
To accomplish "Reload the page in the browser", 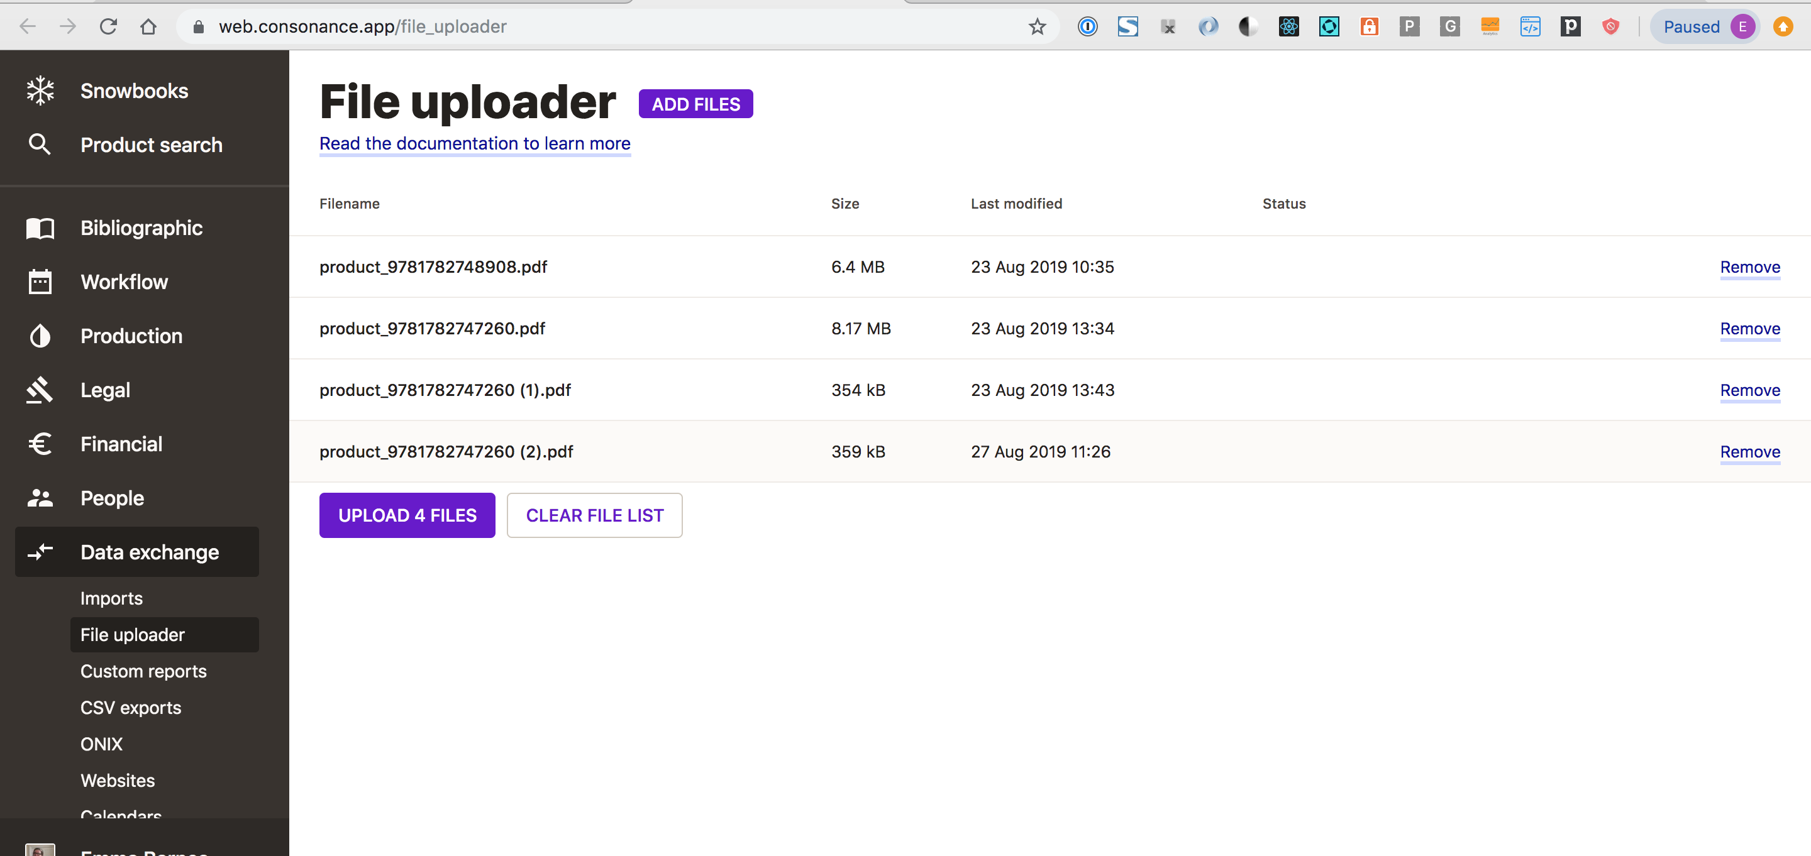I will coord(108,26).
